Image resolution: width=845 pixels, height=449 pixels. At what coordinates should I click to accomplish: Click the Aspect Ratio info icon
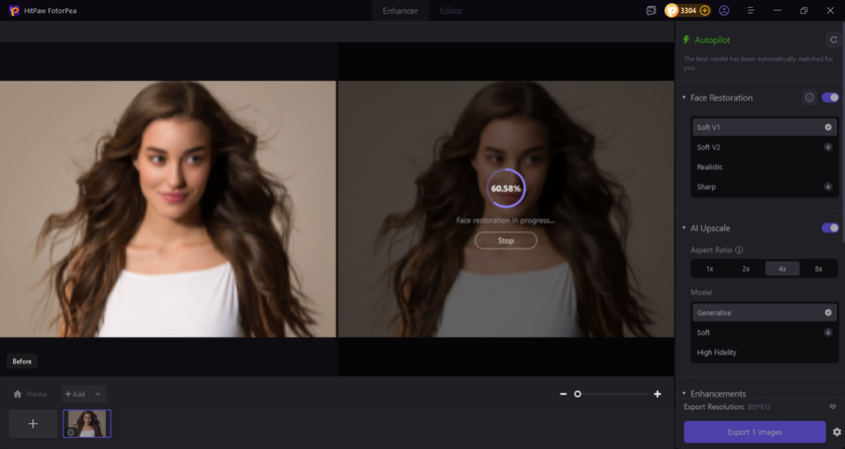(x=739, y=249)
